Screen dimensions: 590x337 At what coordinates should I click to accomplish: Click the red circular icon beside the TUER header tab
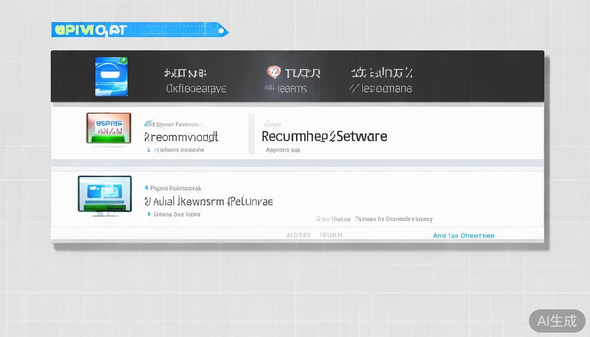click(x=273, y=72)
